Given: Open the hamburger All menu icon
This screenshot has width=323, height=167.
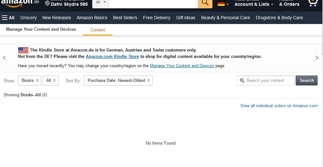Looking at the screenshot, I should tap(5, 18).
